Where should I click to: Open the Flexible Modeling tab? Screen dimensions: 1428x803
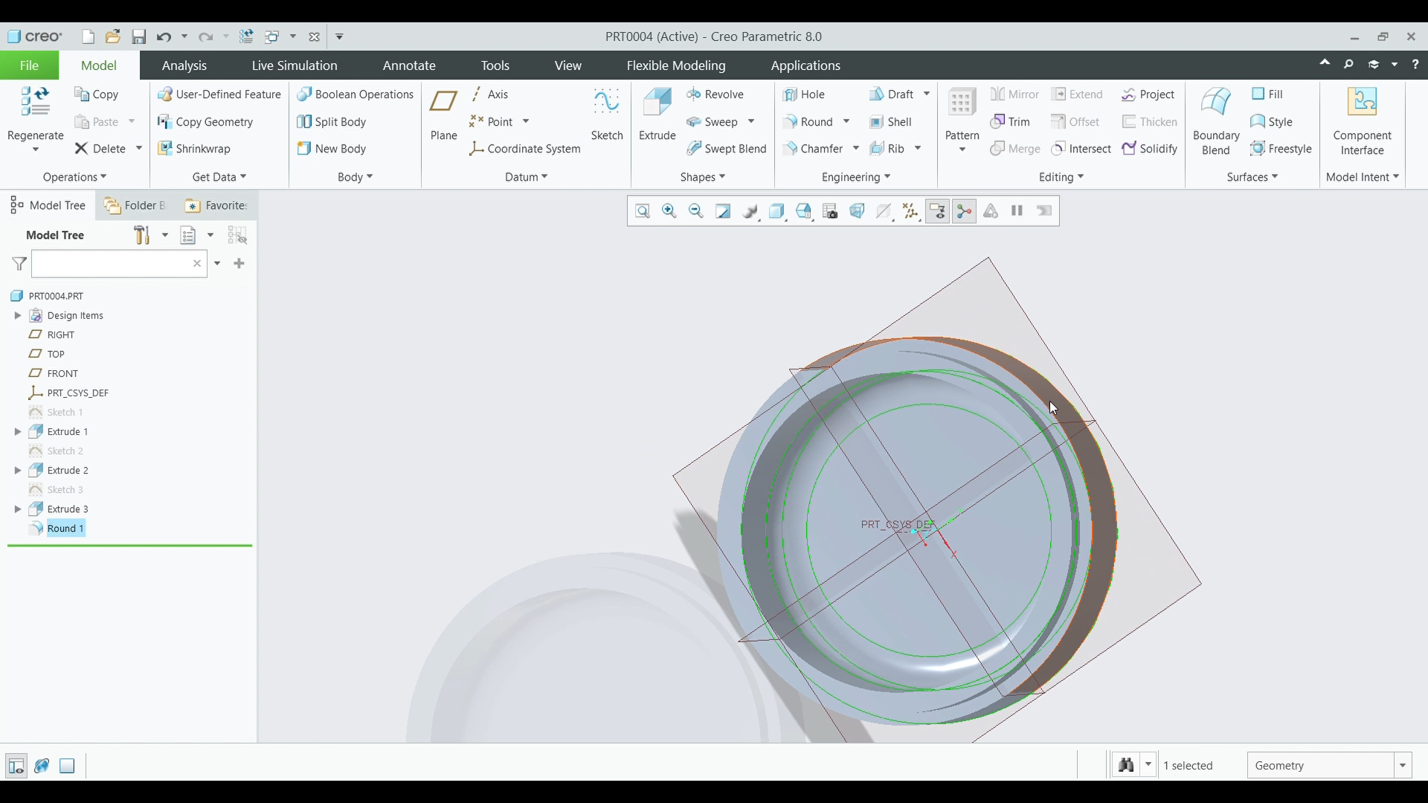pyautogui.click(x=676, y=65)
